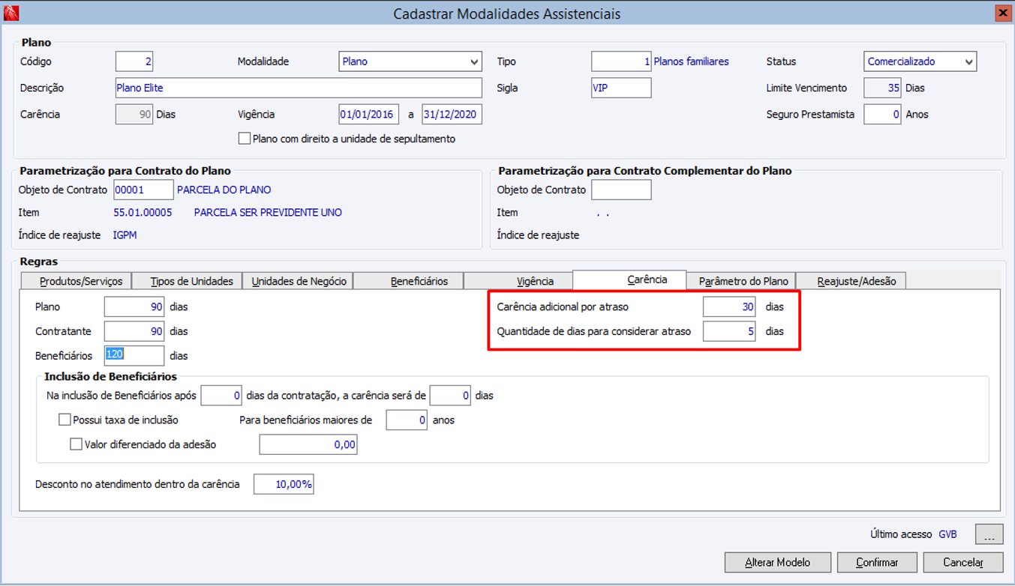Click the IGPM index value

click(125, 235)
